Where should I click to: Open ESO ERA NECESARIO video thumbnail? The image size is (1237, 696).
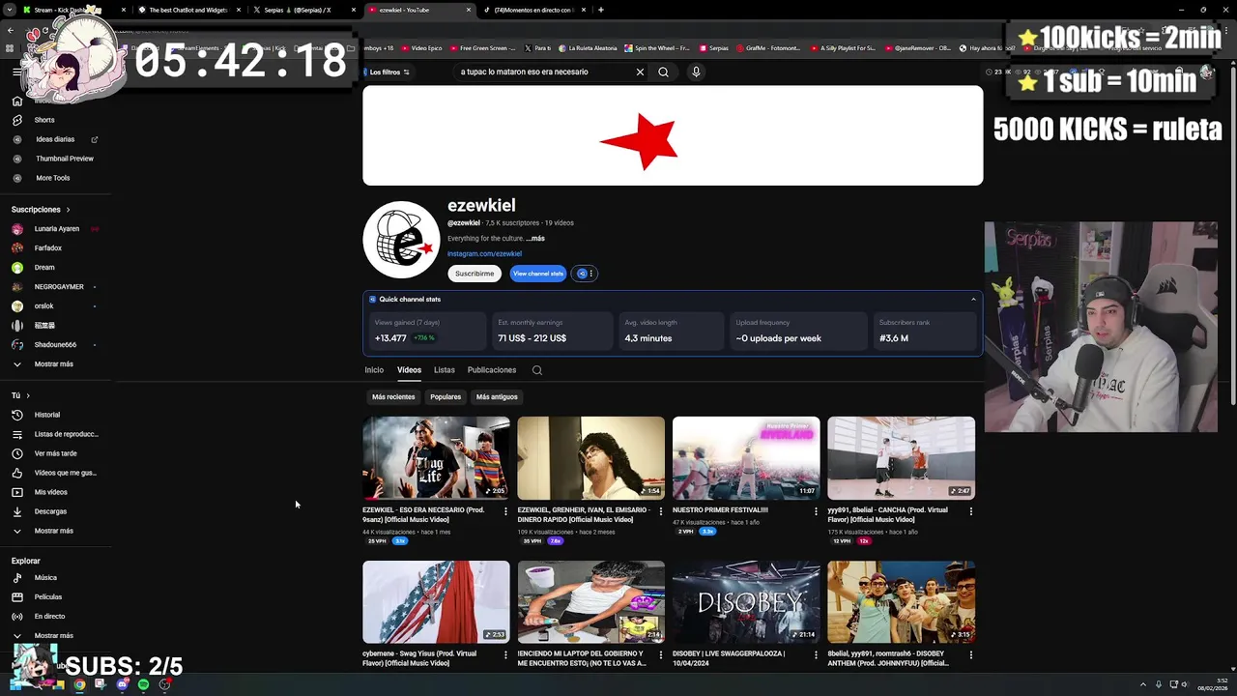click(x=436, y=458)
